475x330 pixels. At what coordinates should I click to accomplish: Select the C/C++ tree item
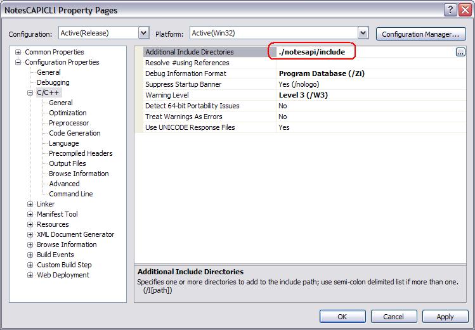click(48, 92)
